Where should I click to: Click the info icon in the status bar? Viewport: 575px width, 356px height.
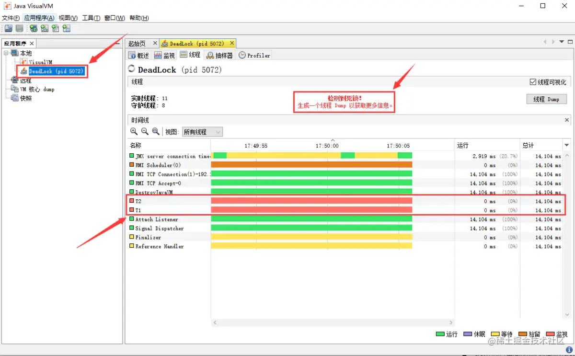point(569,350)
